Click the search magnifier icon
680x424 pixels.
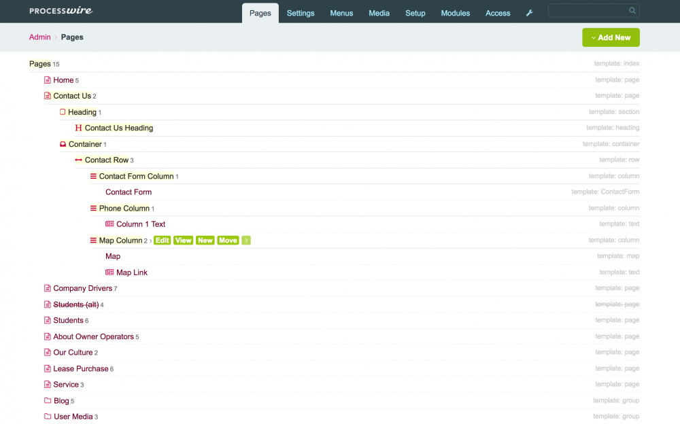click(x=632, y=11)
